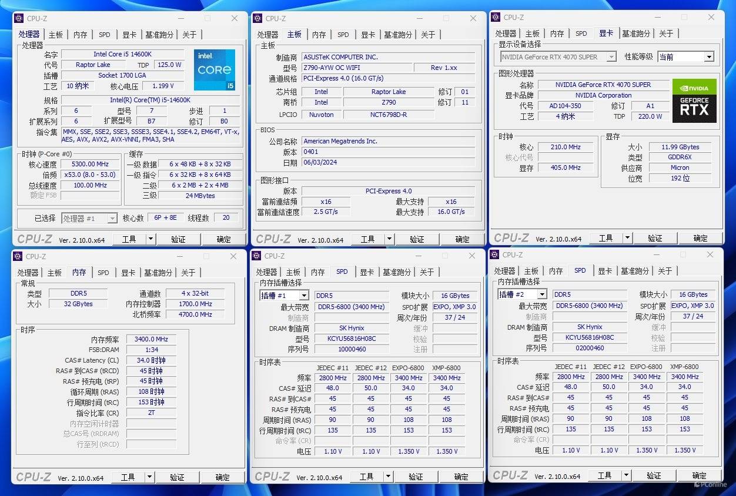Click the processor name field Intel Core i5 14600K
The width and height of the screenshot is (736, 496).
tap(122, 54)
